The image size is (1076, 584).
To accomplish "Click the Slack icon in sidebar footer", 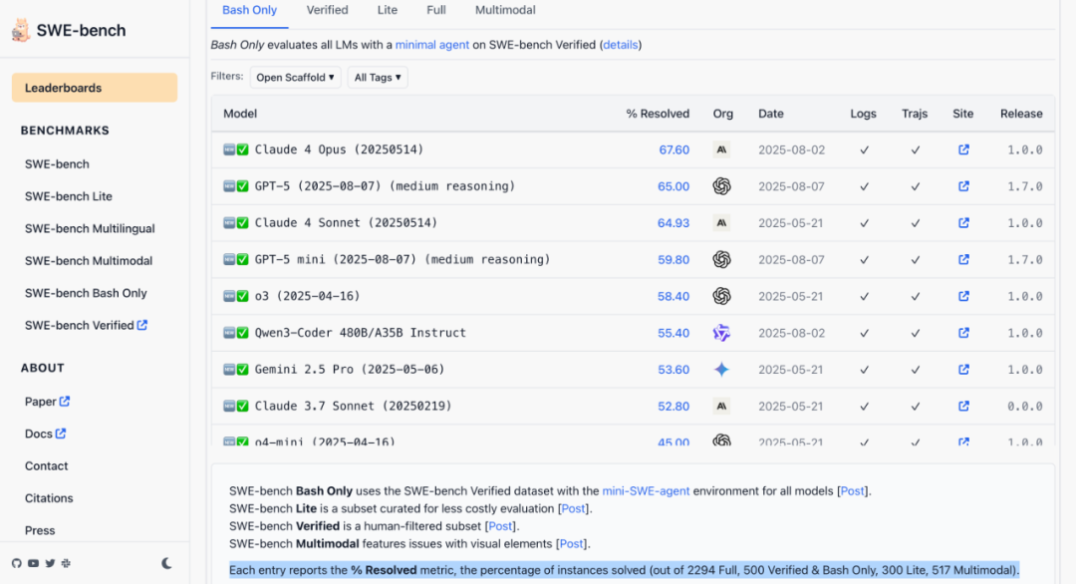I will point(66,563).
